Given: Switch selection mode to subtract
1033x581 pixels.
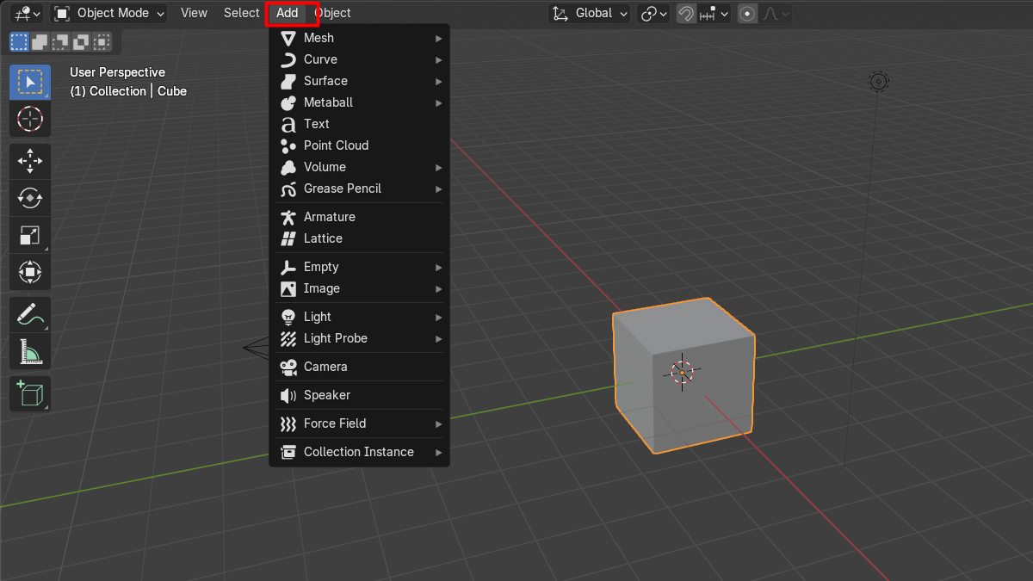Looking at the screenshot, I should pyautogui.click(x=60, y=41).
